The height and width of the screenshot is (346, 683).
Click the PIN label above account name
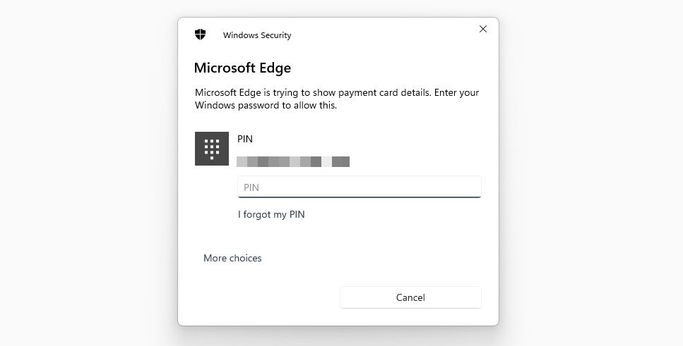coord(245,139)
